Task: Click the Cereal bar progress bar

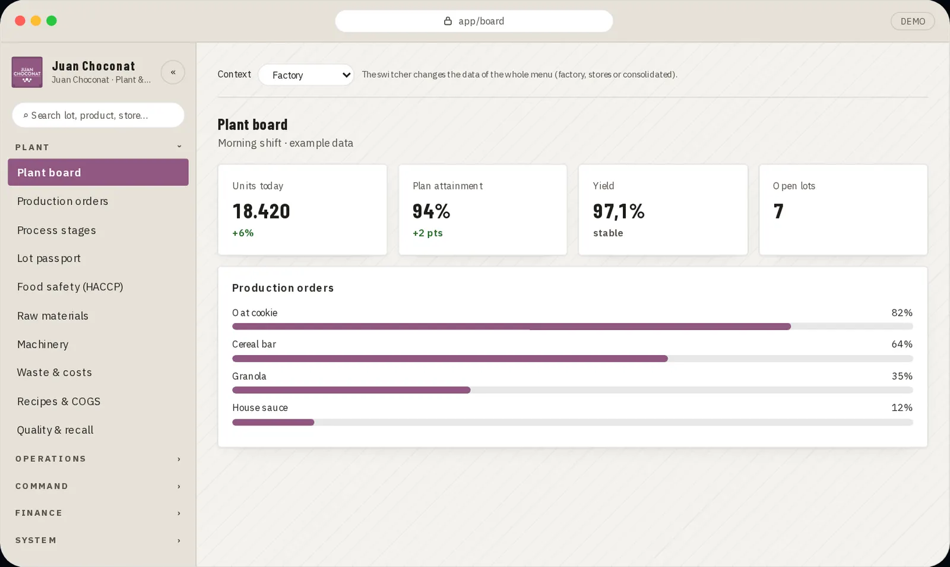Action: pyautogui.click(x=572, y=359)
